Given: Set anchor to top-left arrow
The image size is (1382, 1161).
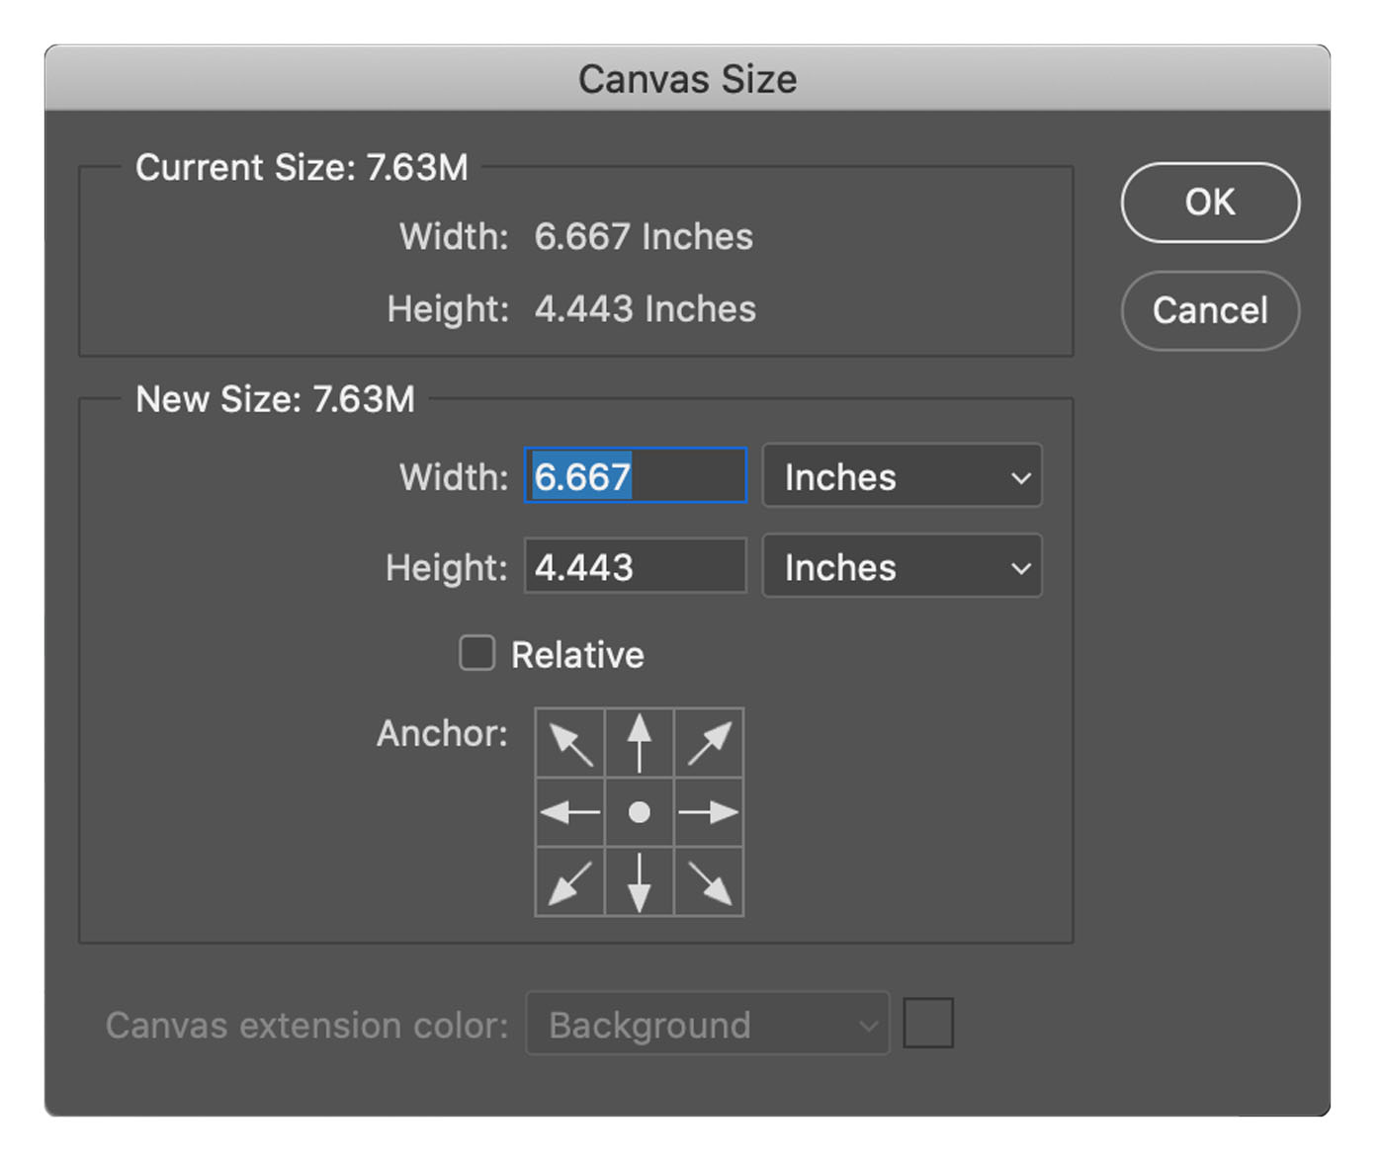Looking at the screenshot, I should (x=570, y=743).
